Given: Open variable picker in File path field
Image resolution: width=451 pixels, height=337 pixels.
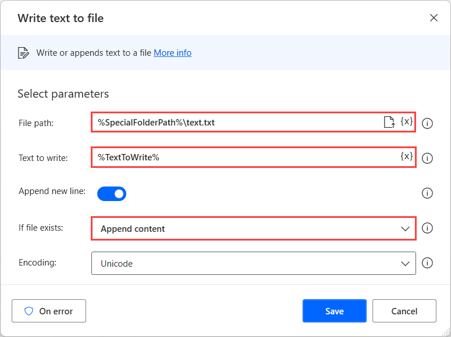Looking at the screenshot, I should tap(407, 121).
